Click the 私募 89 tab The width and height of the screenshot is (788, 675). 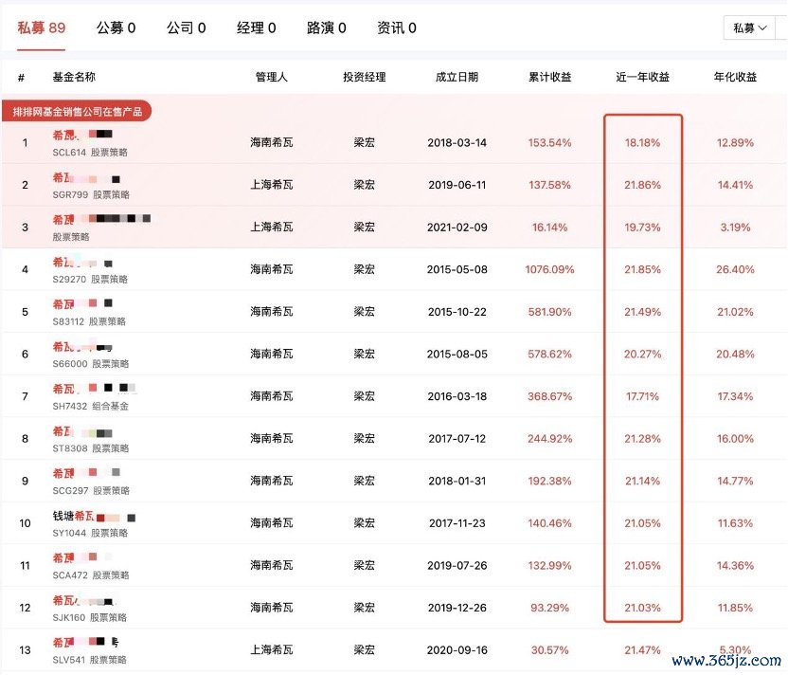coord(42,28)
